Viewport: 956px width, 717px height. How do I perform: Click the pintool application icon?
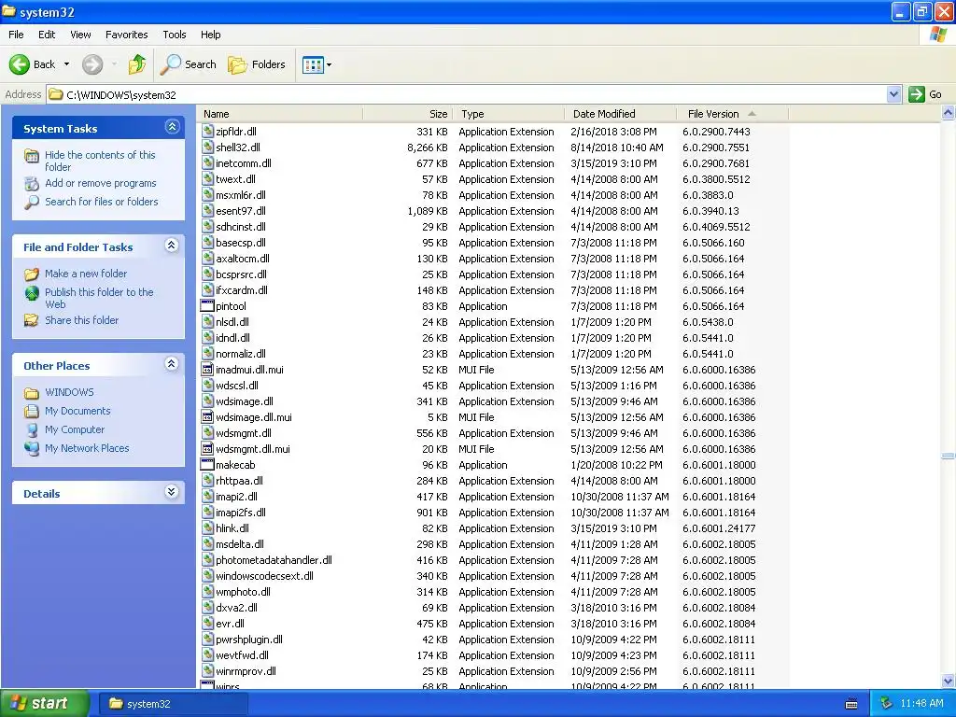coord(207,306)
